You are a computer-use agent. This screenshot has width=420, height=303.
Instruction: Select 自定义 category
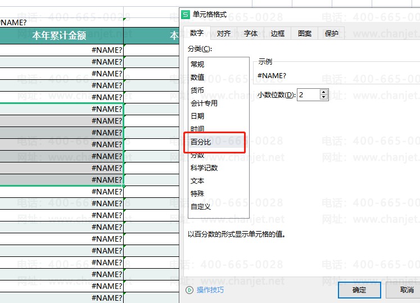tap(201, 206)
